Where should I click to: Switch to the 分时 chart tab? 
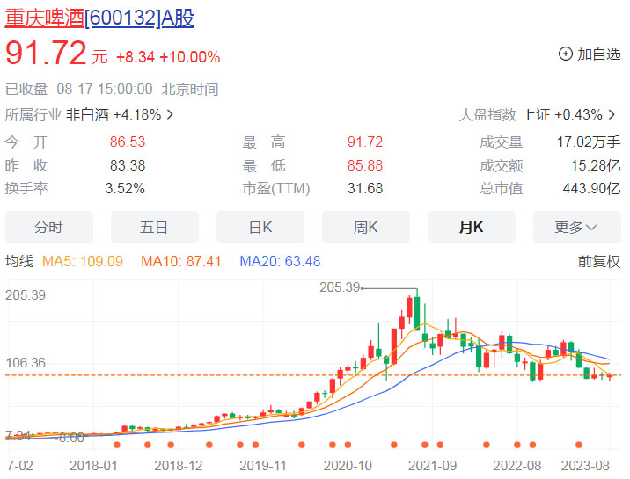coord(49,227)
